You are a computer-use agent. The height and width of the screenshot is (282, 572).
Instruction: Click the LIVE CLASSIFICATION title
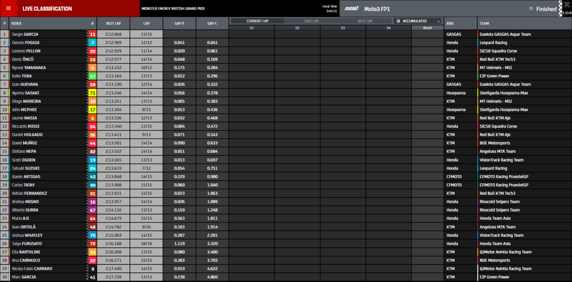47,9
